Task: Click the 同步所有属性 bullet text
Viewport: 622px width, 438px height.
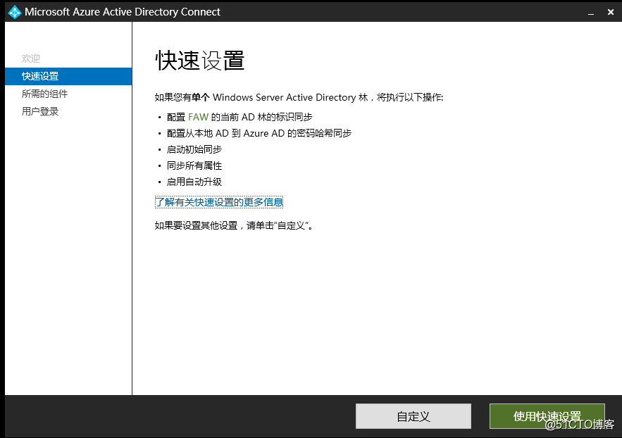Action: (x=194, y=165)
